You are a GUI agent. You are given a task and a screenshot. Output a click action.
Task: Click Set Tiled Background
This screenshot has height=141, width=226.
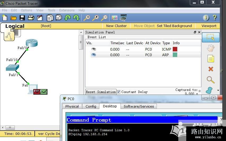tap(174, 26)
